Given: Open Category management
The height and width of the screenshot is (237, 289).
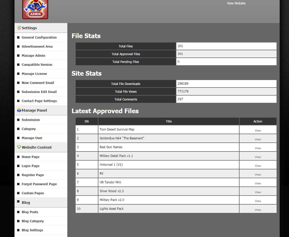Looking at the screenshot, I should coord(29,129).
